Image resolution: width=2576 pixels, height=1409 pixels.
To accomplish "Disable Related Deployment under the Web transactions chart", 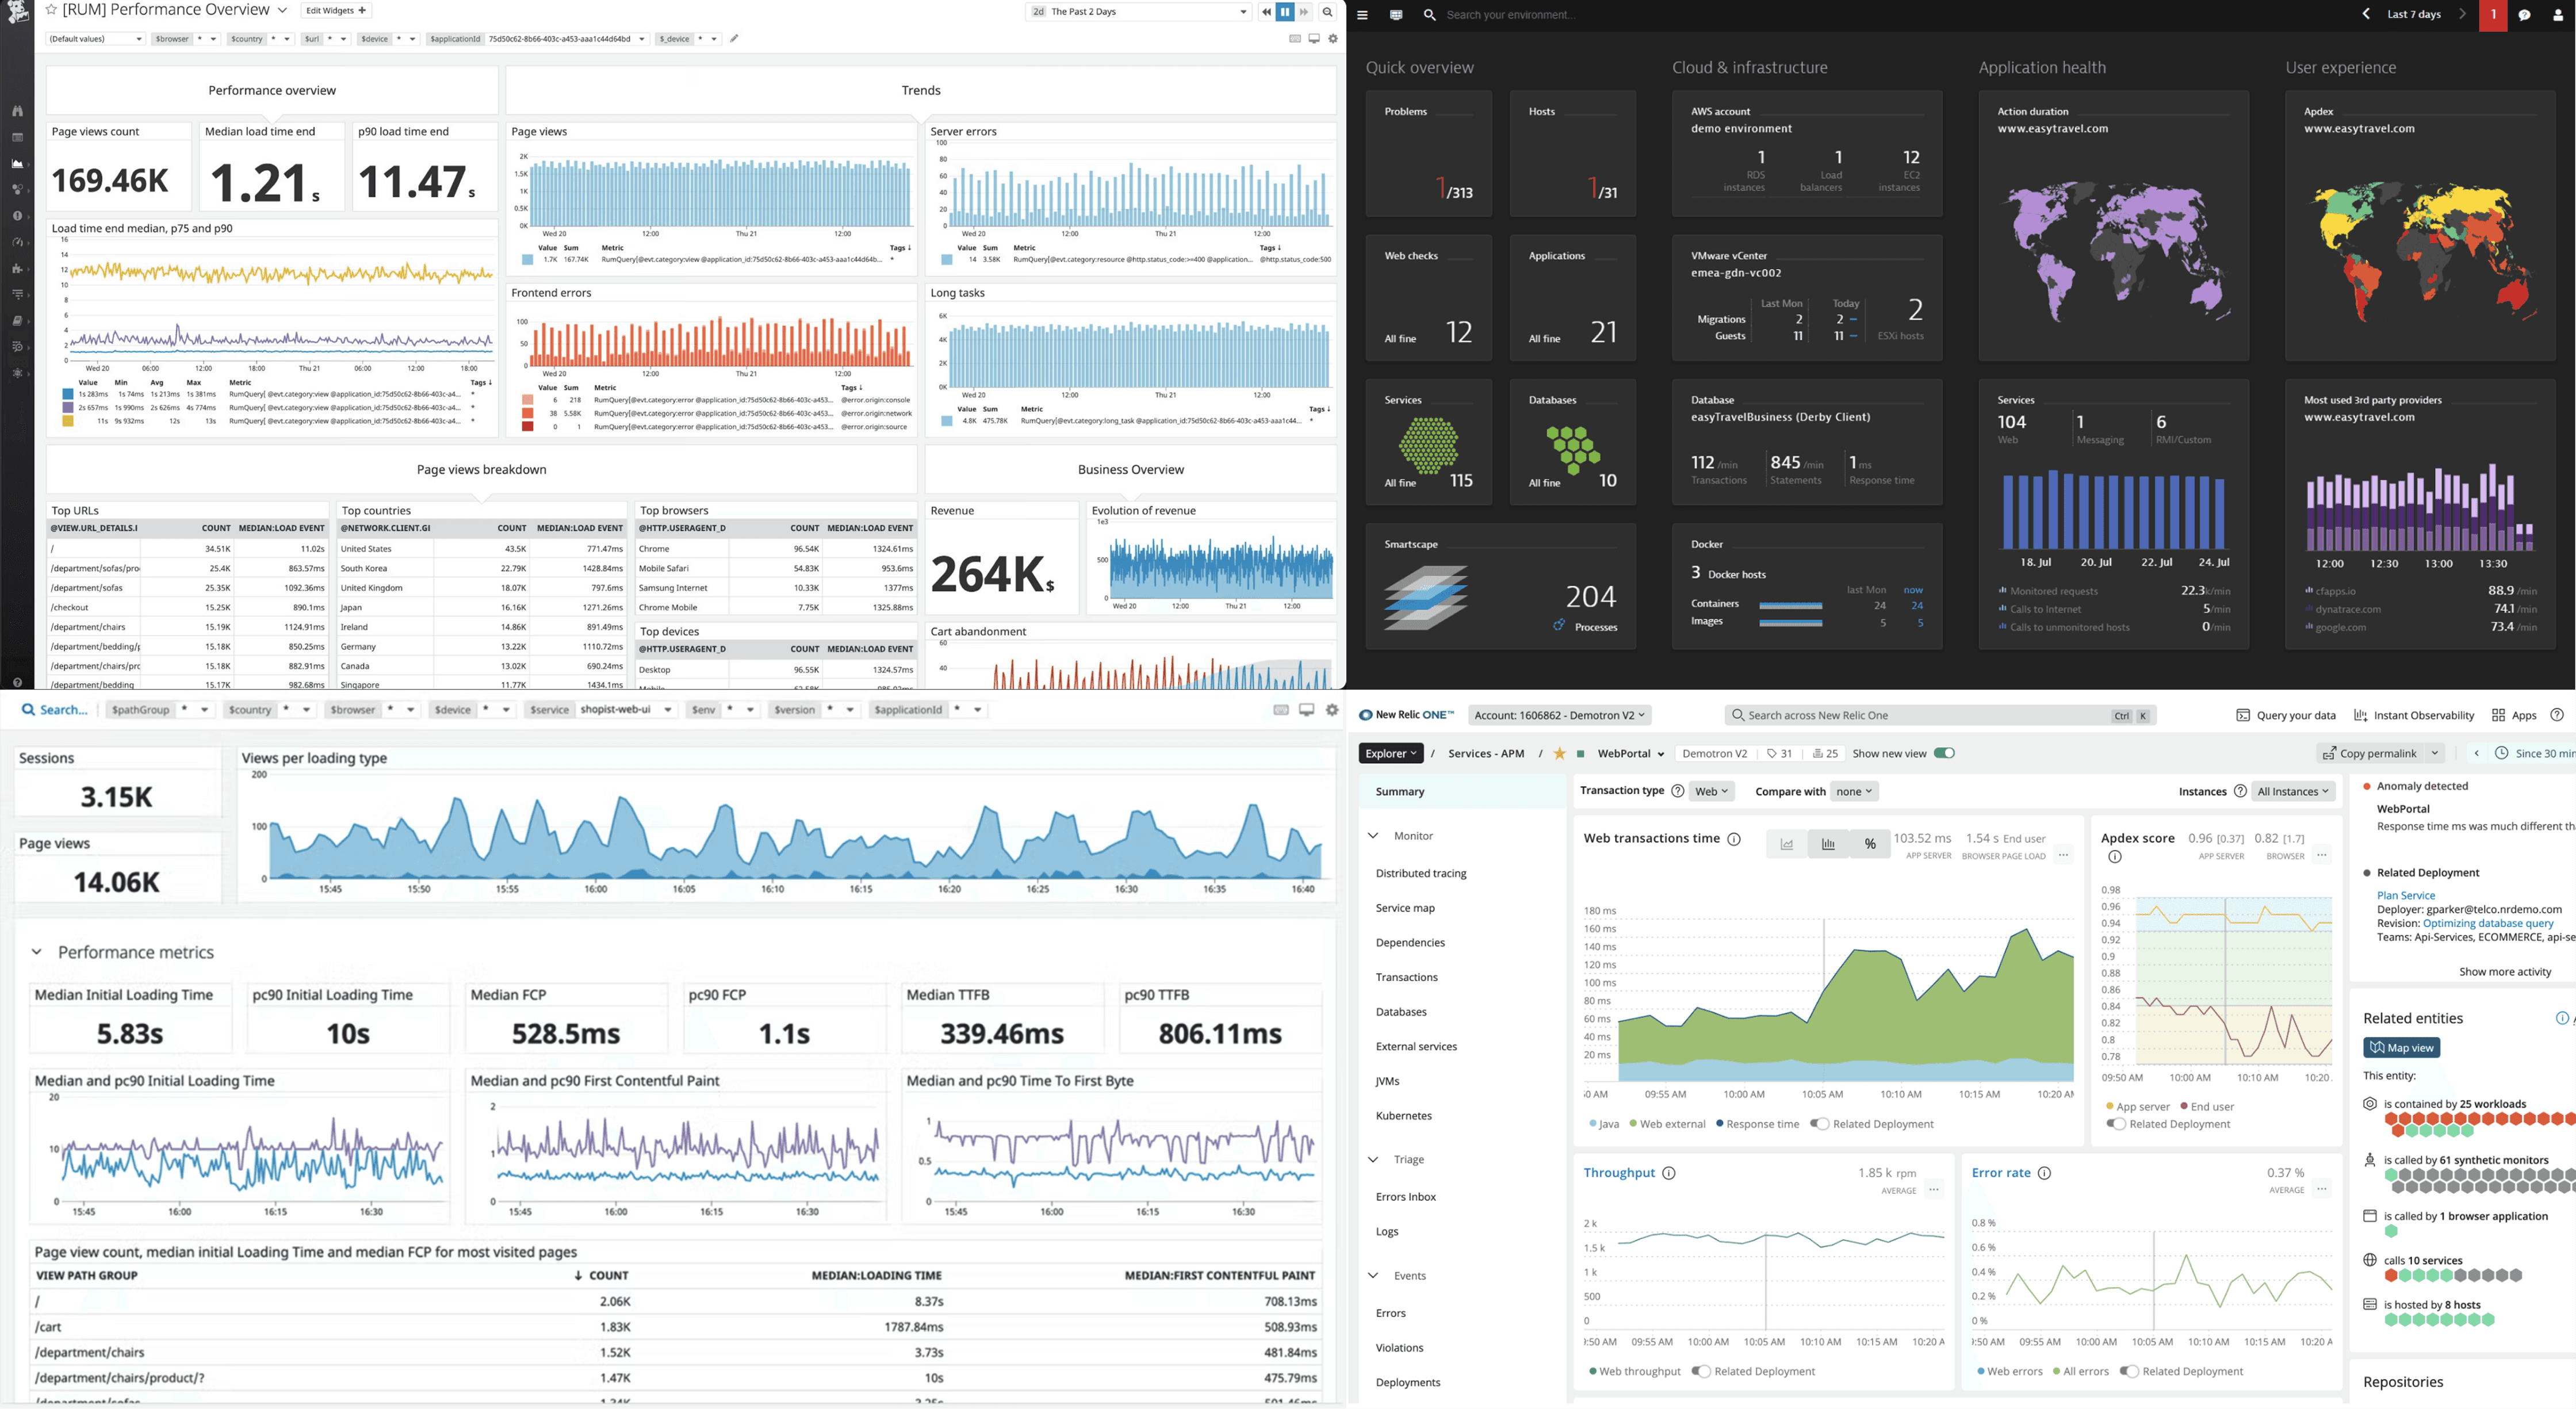I will click(x=1821, y=1123).
